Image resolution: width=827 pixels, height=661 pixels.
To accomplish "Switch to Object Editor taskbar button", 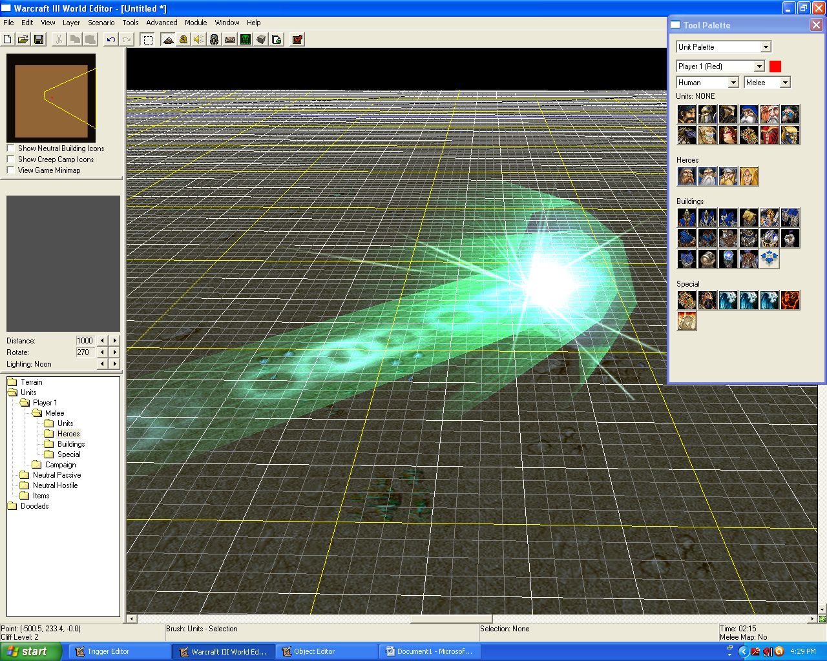I will tap(327, 651).
